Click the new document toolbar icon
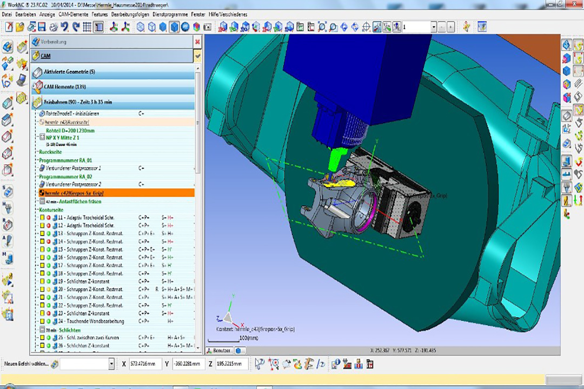 9,27
